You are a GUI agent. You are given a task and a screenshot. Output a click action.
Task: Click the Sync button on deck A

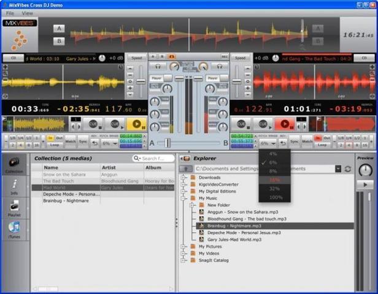point(83,141)
